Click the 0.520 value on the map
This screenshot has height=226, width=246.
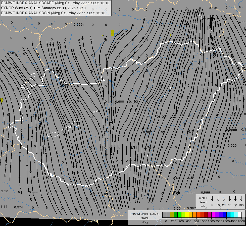point(175,101)
